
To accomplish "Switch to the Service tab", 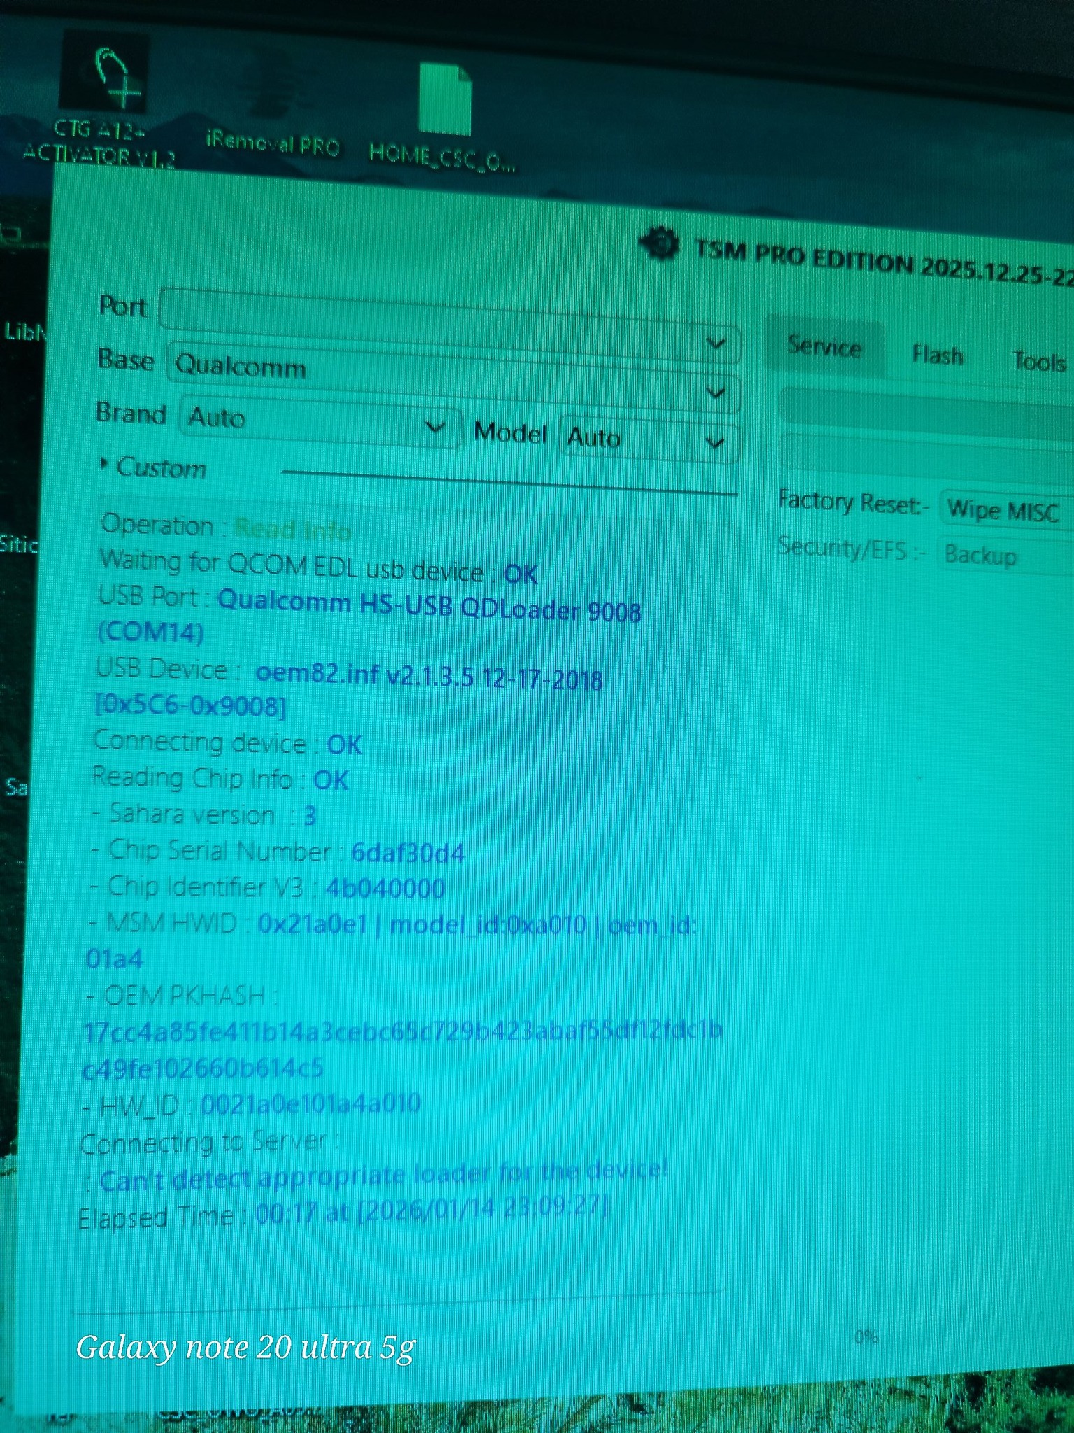I will click(x=825, y=348).
